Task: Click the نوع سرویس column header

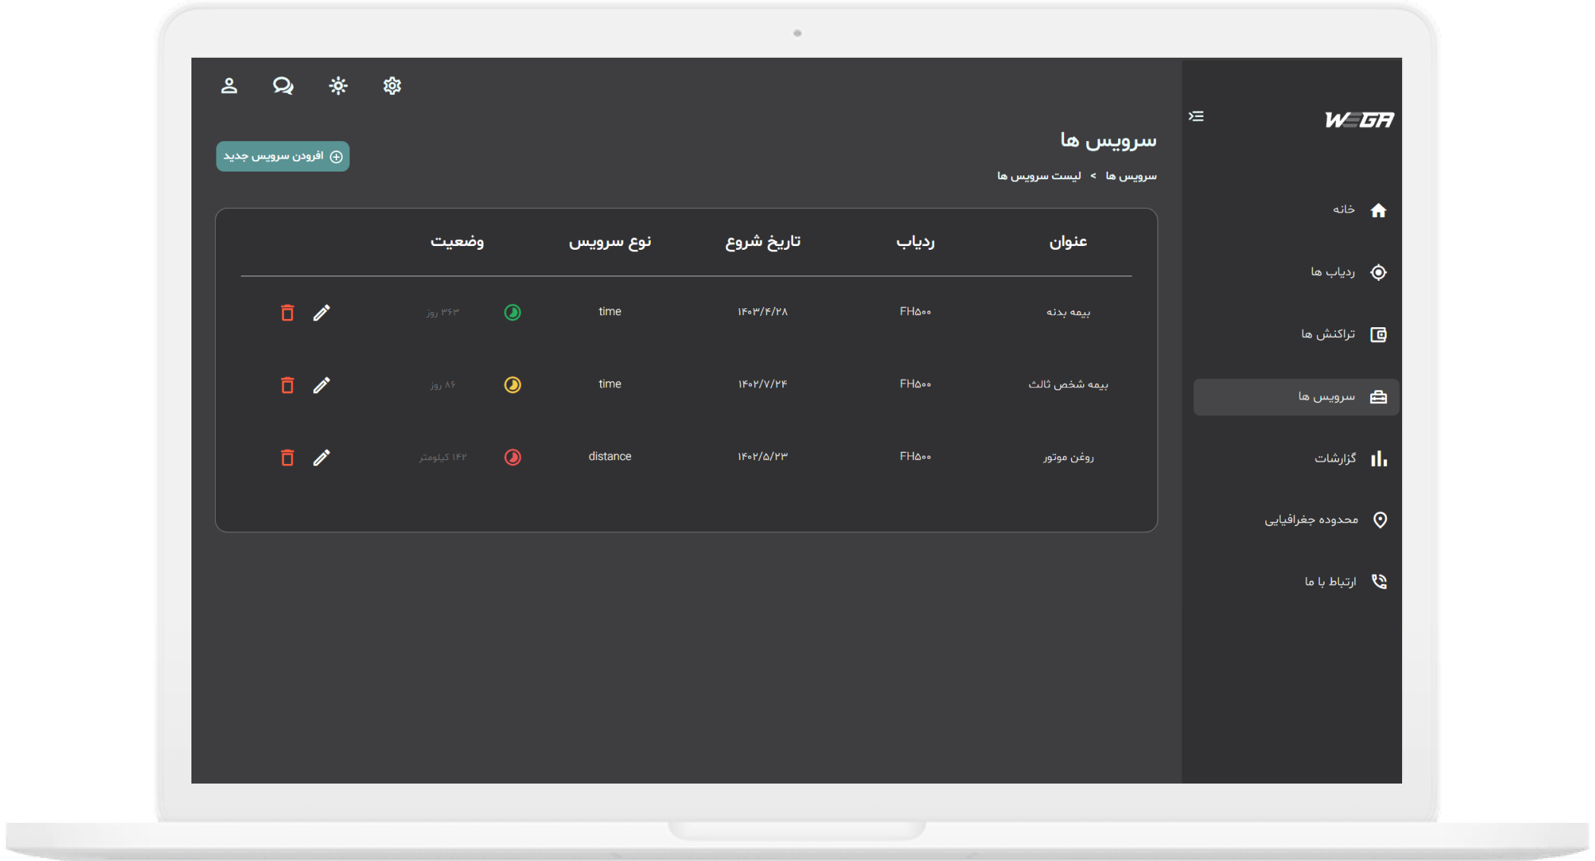Action: click(x=610, y=241)
